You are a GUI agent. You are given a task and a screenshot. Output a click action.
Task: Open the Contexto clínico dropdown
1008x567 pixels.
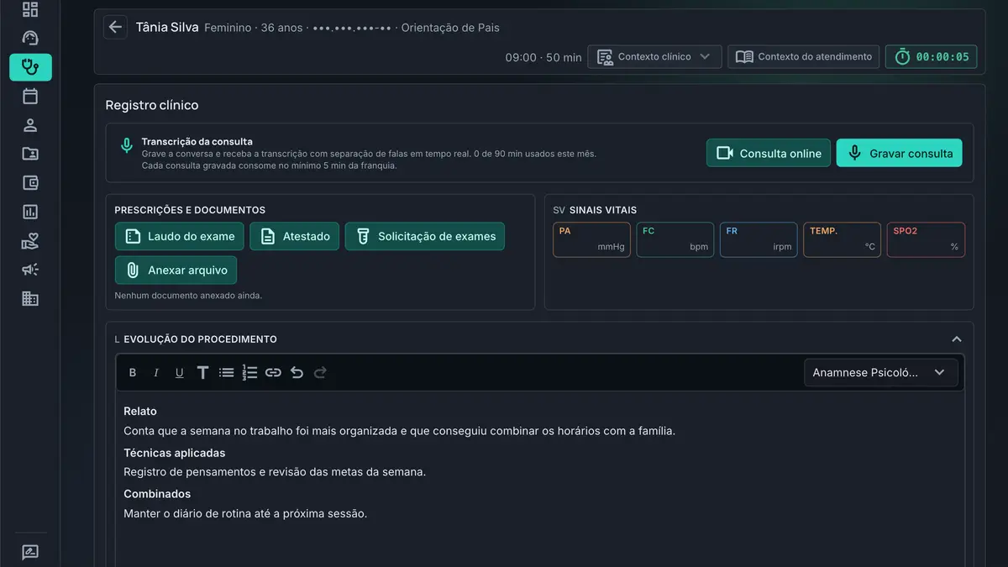[654, 57]
